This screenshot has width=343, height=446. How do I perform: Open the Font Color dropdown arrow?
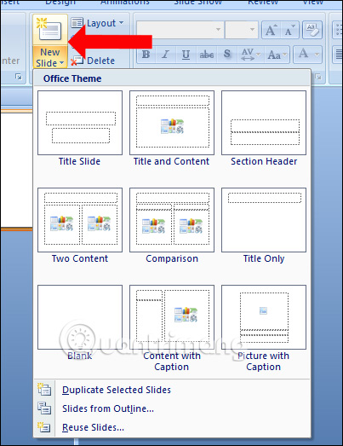point(317,54)
